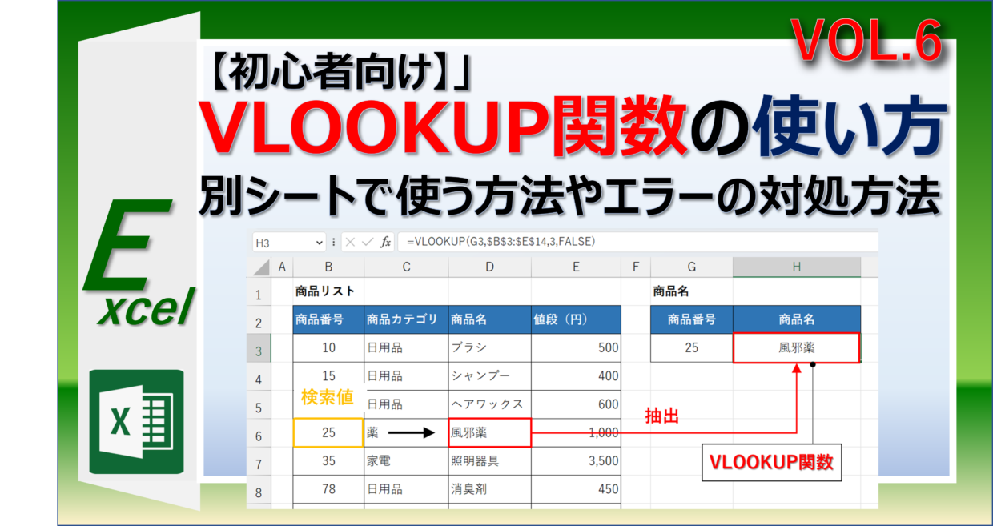993x526 pixels.
Task: Click cell E5 with value 600
Action: pos(576,404)
